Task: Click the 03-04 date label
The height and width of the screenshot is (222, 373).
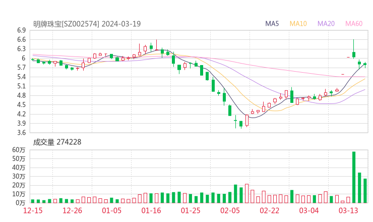Action: click(x=309, y=210)
